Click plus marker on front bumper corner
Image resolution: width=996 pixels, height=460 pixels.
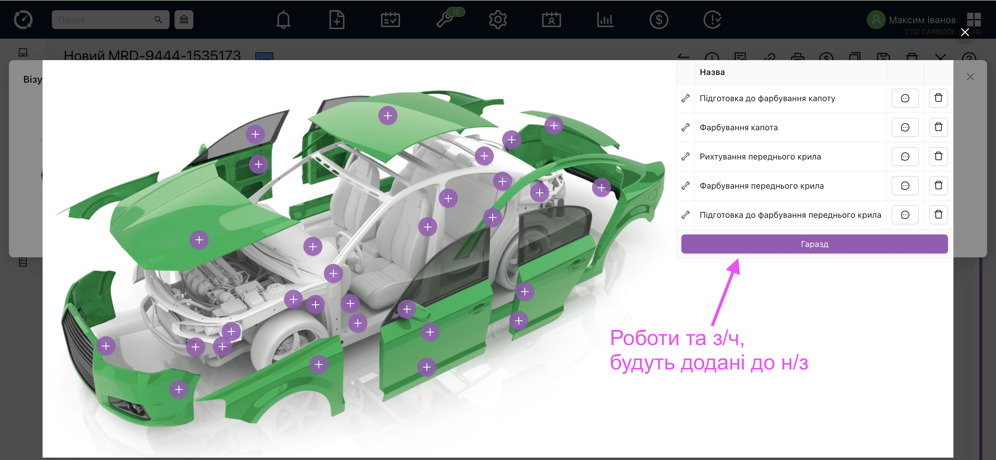[x=179, y=389]
